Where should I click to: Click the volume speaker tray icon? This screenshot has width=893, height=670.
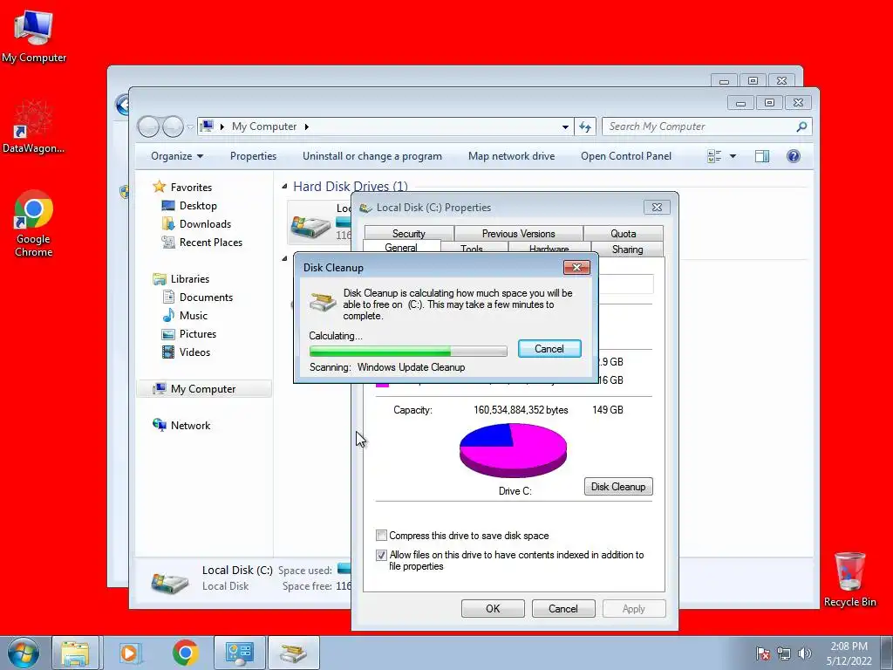coord(804,653)
